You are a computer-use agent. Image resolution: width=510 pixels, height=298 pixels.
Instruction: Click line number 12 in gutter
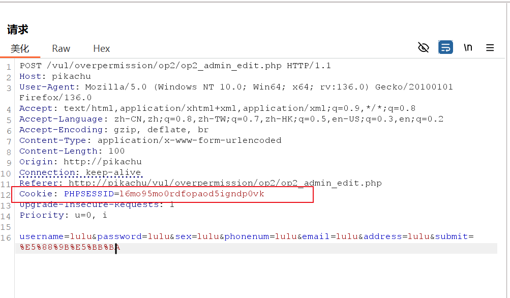pos(6,195)
